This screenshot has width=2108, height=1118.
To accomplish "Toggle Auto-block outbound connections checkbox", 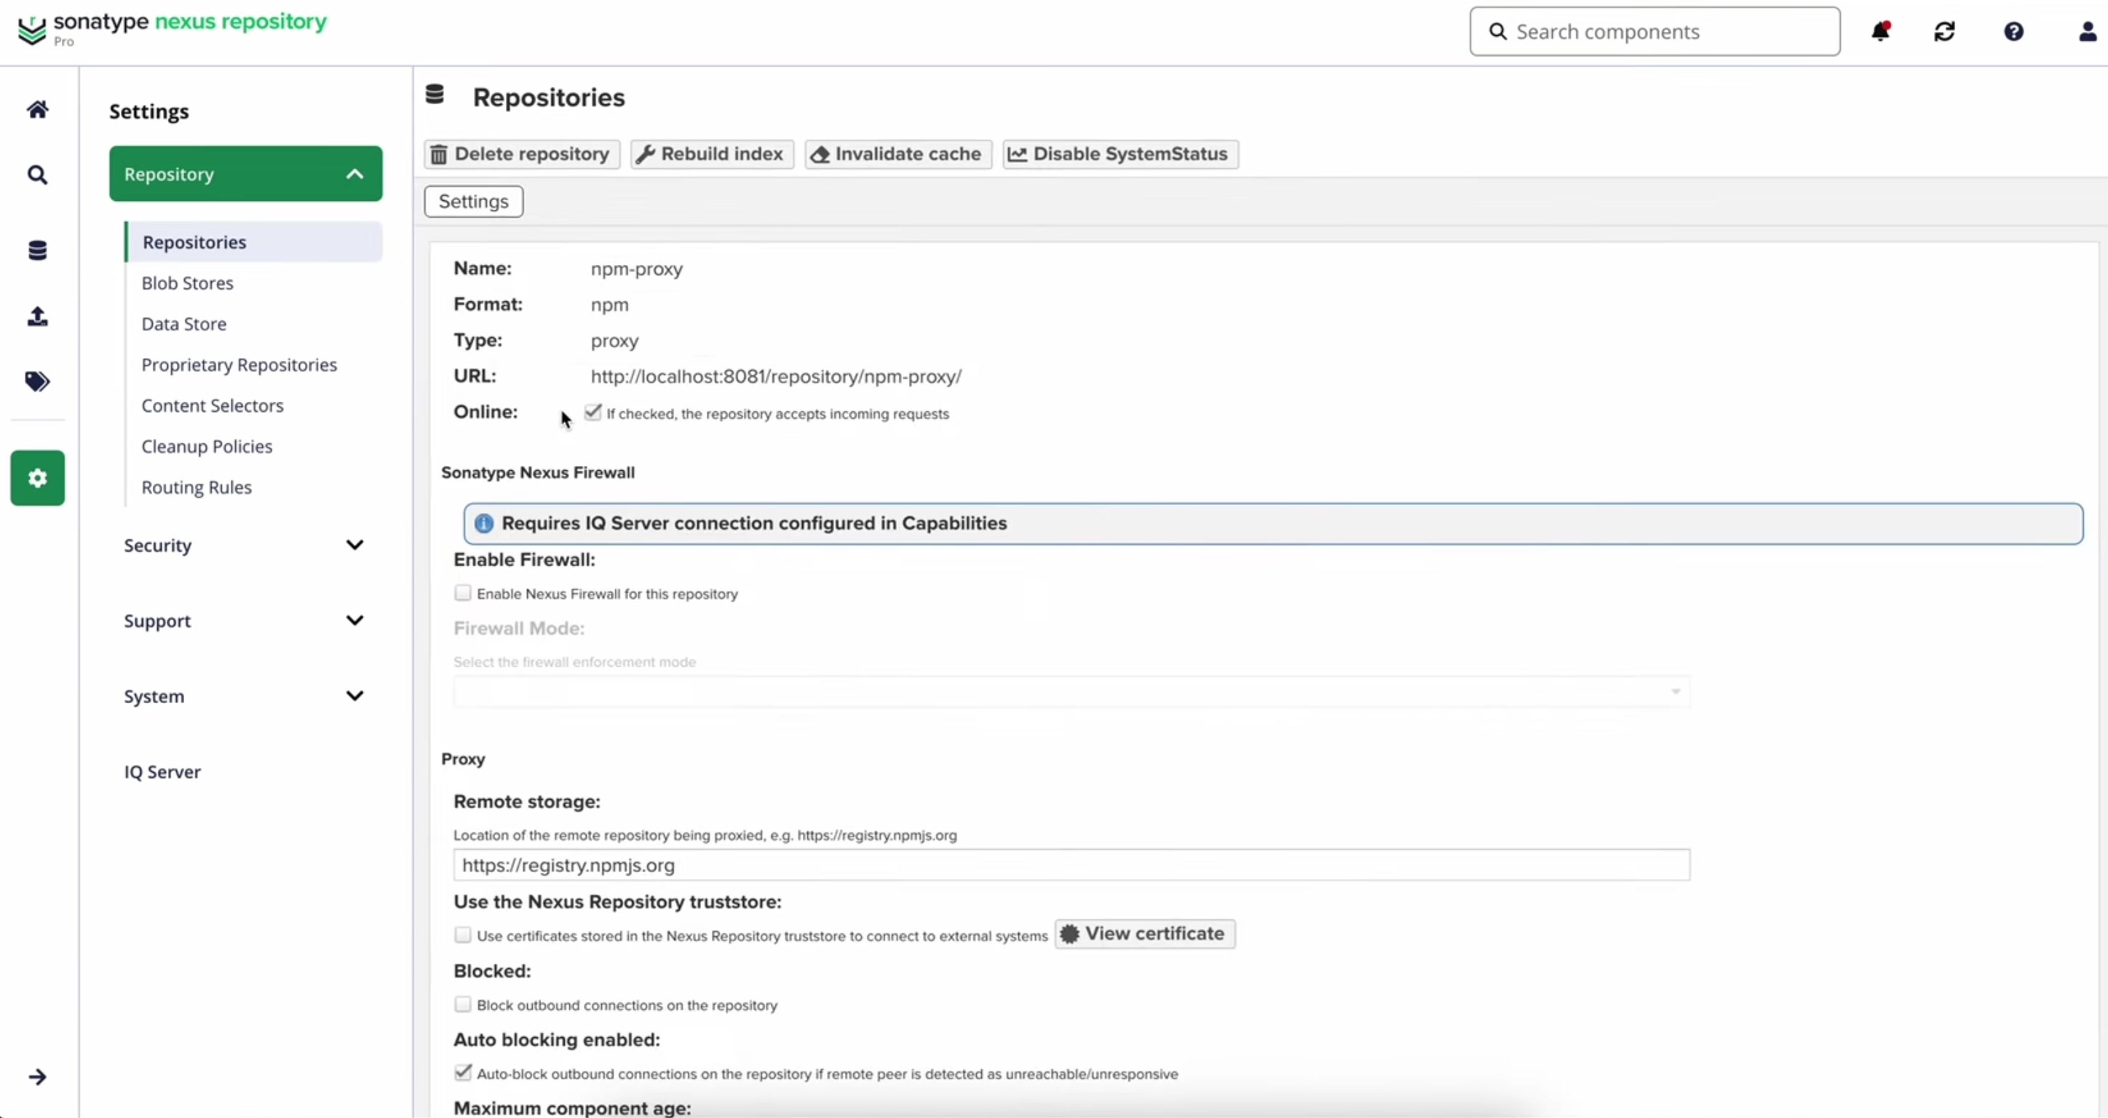I will point(463,1072).
